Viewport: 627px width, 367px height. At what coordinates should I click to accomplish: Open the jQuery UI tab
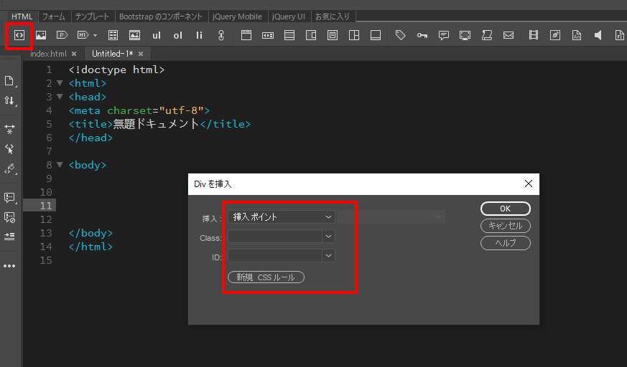[288, 16]
